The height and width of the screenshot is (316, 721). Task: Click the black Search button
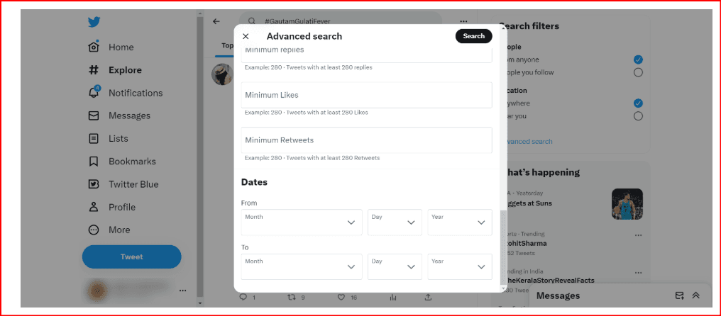pos(473,36)
